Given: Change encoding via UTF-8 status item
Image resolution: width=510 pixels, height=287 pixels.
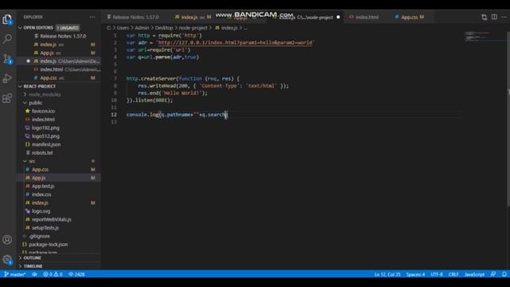Looking at the screenshot, I should point(437,274).
